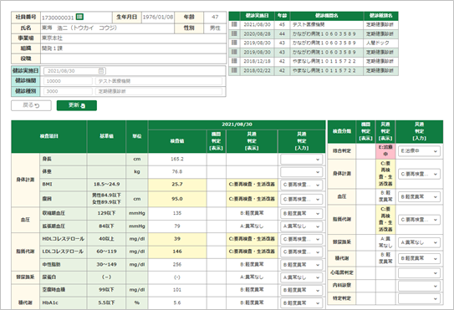Image resolution: width=454 pixels, height=310 pixels.
Task: Click the 健診機関名 cell やまなし病院 in the 2018/12/18 row
Action: pos(327,61)
